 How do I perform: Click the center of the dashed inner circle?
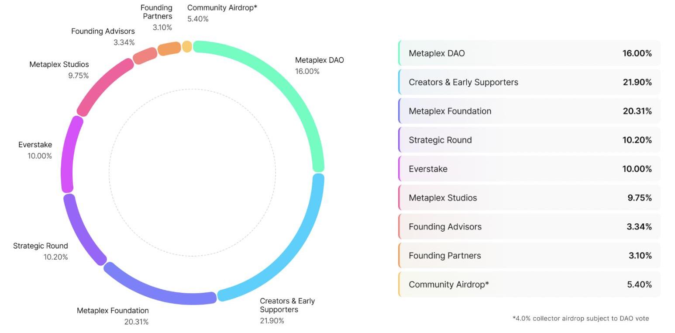coord(192,173)
